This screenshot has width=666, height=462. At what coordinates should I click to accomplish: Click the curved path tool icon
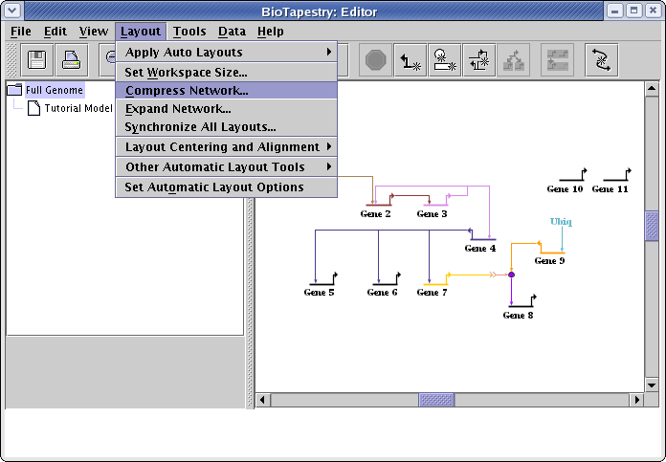click(602, 61)
